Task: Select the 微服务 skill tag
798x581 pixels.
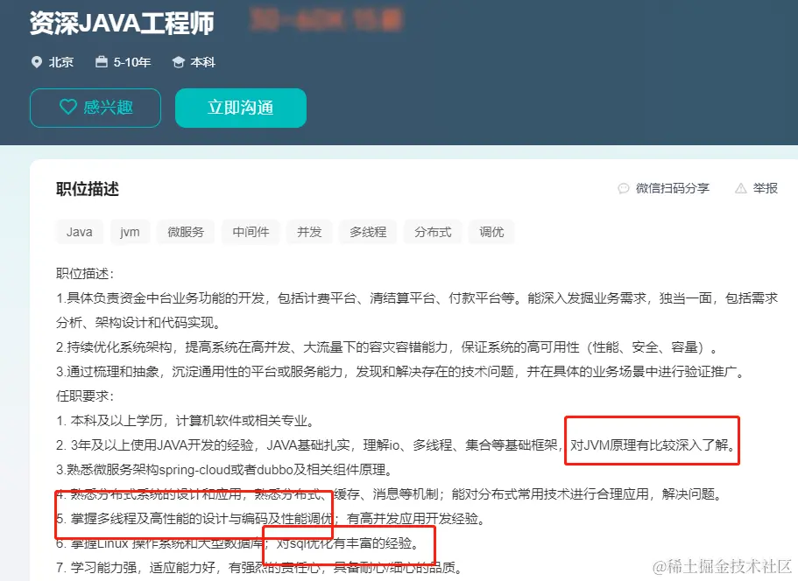Action: pos(186,232)
